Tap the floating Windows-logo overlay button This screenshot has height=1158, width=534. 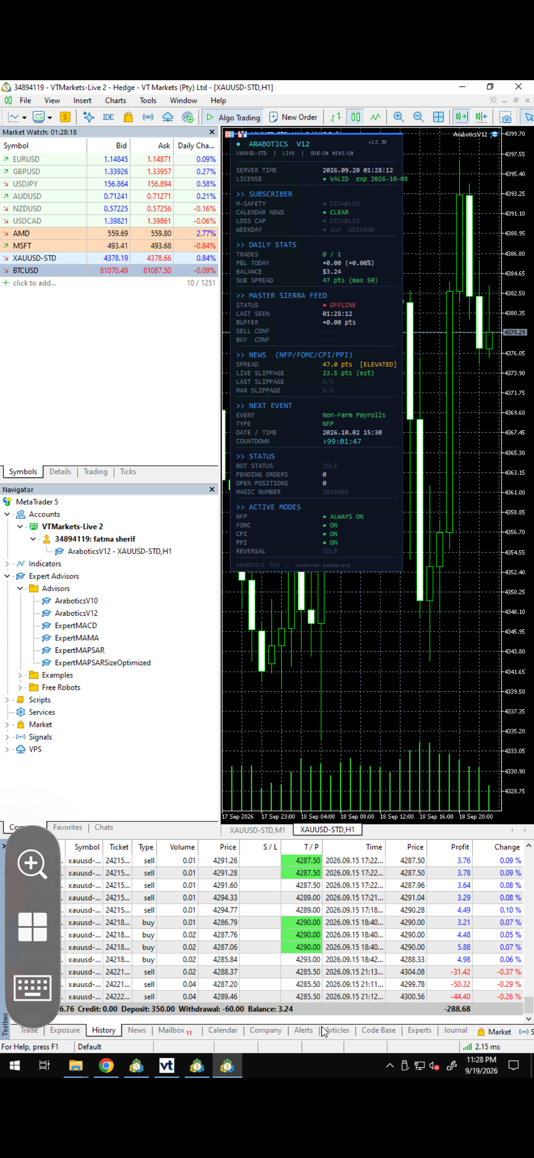[x=32, y=926]
